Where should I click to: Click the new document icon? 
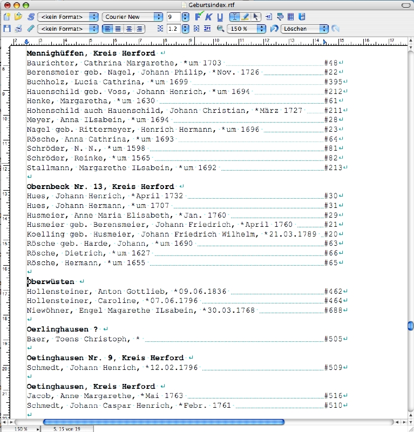[x=7, y=17]
